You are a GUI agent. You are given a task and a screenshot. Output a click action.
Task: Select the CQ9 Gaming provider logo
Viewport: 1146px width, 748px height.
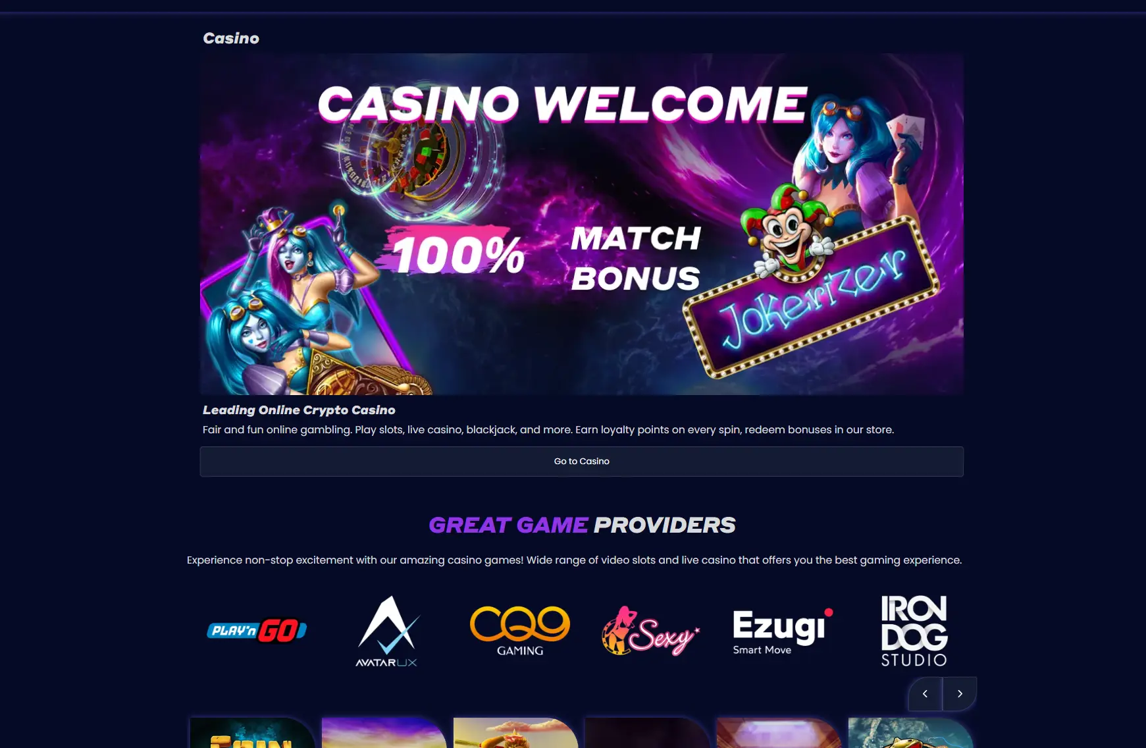[520, 631]
